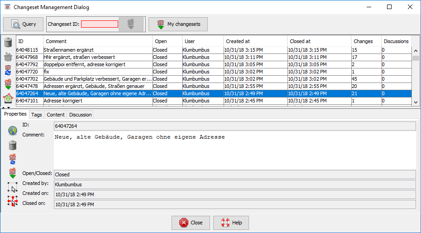421x233 pixels.
Task: Click the green download-arrow icon beside changeset list
Action: (x=8, y=84)
